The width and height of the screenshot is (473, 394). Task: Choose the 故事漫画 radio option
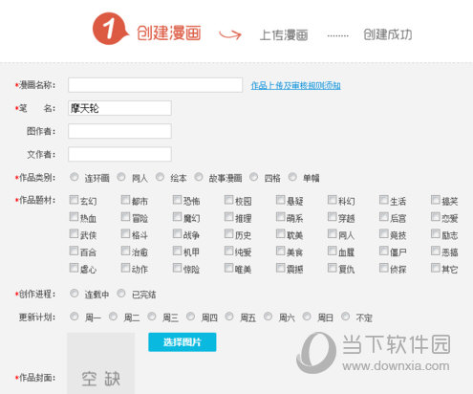coord(199,177)
